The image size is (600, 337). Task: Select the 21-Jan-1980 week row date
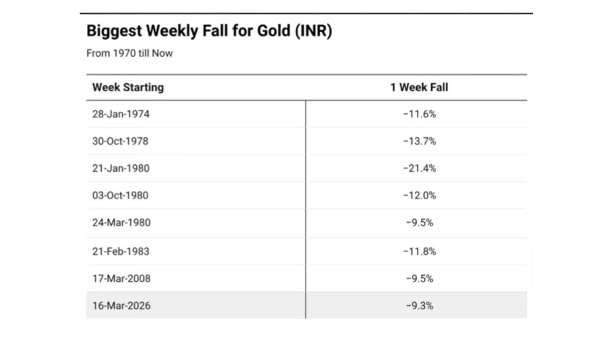pos(121,168)
